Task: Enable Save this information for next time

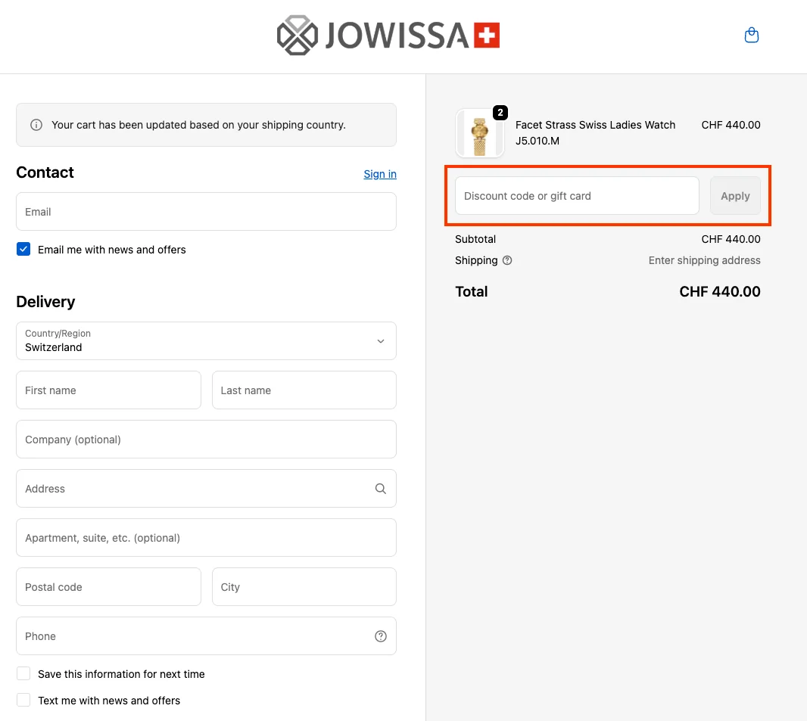Action: tap(23, 673)
